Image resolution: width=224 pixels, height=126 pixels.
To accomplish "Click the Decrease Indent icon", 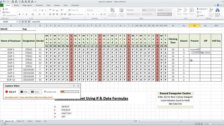I will [x=62, y=14].
